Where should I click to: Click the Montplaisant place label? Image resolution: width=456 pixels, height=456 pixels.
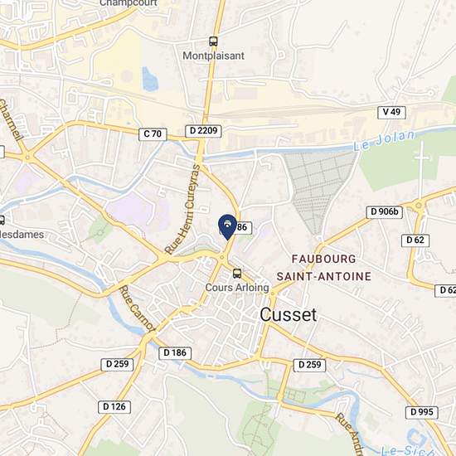click(x=213, y=56)
